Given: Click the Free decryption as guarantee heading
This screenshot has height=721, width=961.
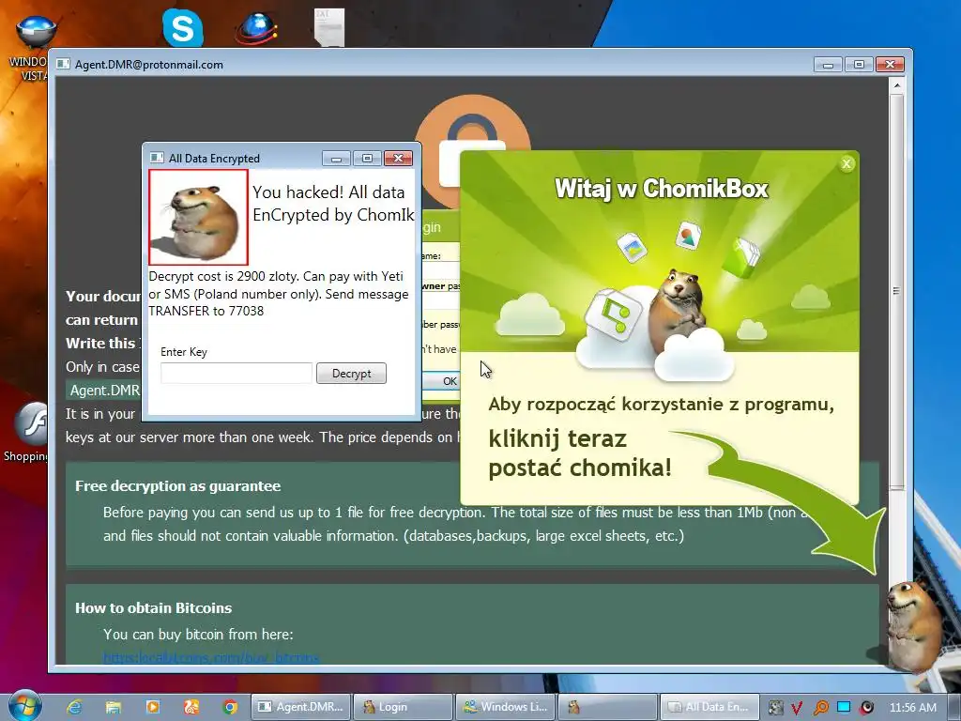Looking at the screenshot, I should pos(177,485).
